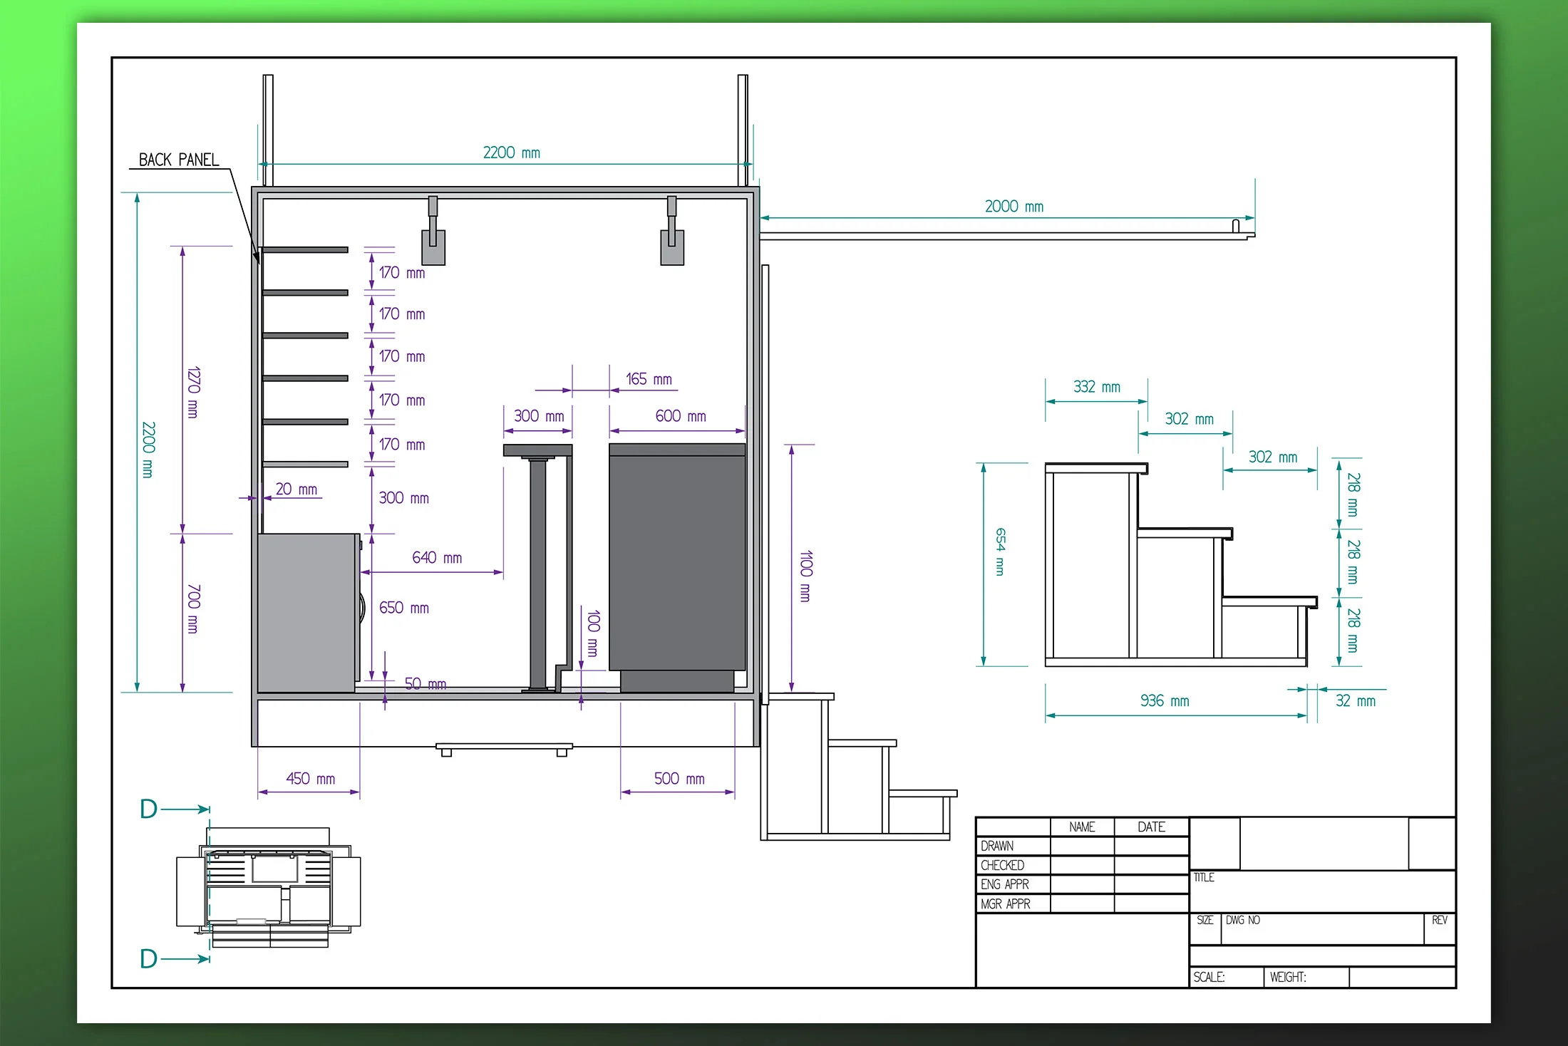Click the BACK PANEL leader label
The width and height of the screenshot is (1568, 1046).
178,160
